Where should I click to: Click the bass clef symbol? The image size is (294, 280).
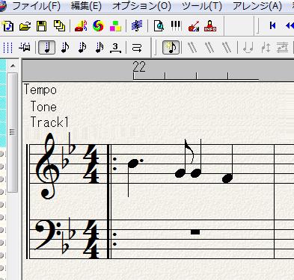pyautogui.click(x=47, y=235)
